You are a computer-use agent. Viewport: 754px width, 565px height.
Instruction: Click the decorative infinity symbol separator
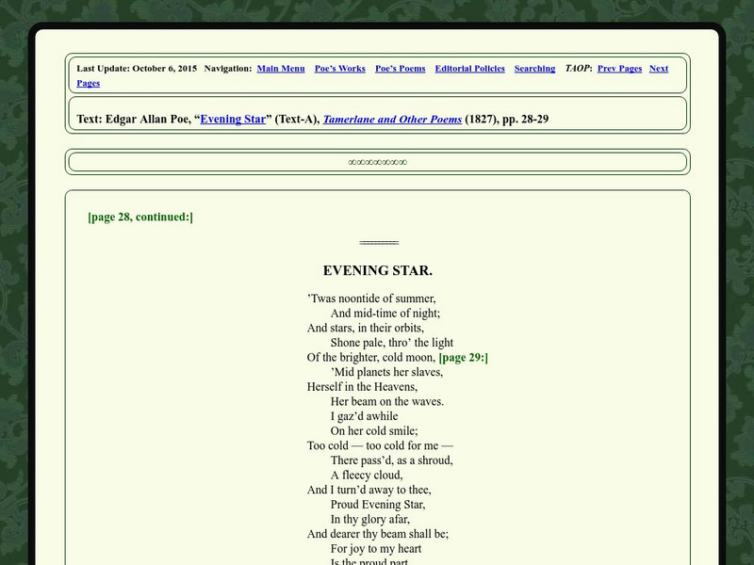click(x=376, y=161)
